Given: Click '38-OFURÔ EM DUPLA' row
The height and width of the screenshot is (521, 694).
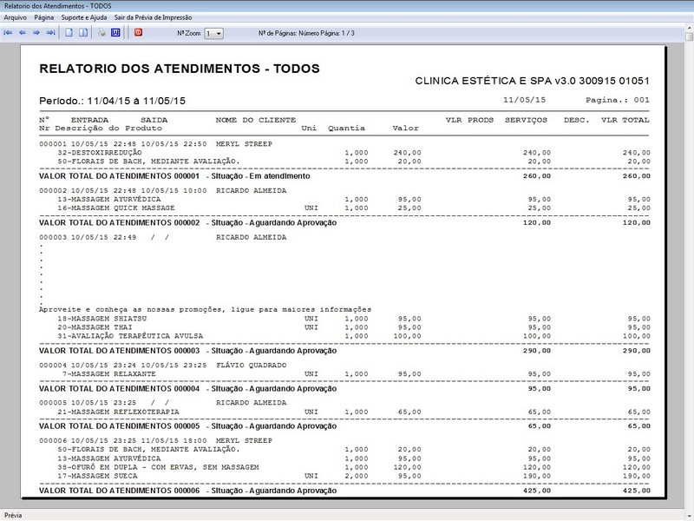Looking at the screenshot, I should tap(344, 467).
